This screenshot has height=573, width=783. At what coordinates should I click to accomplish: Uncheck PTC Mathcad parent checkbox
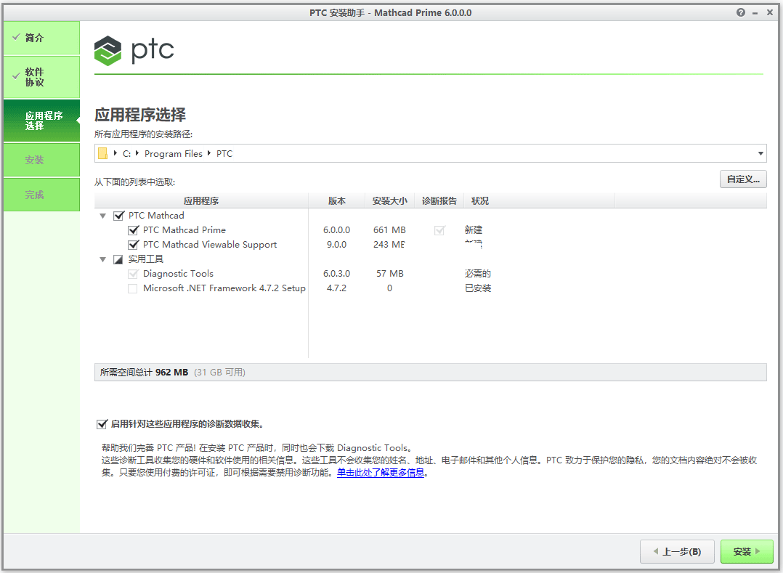[x=119, y=216]
